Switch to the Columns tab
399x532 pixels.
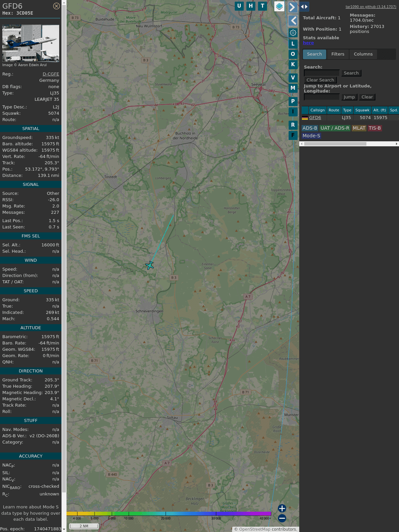(363, 54)
